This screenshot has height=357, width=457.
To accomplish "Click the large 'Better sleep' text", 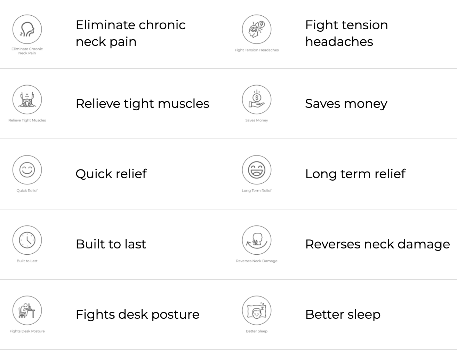I will [343, 314].
